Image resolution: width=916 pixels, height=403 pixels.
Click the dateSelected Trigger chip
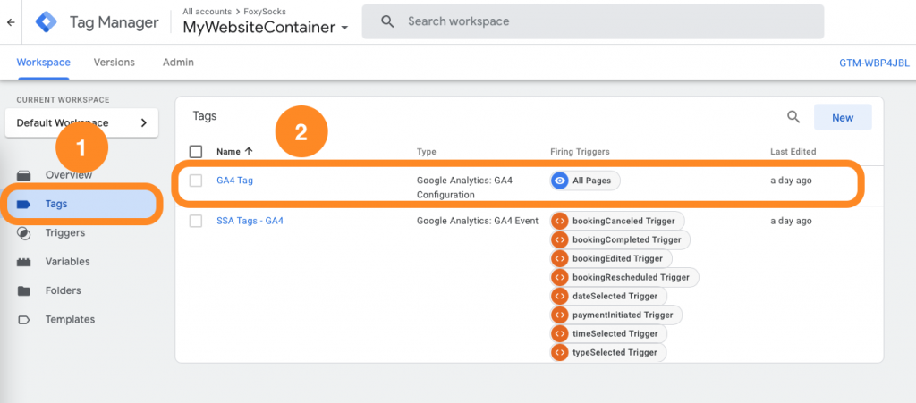click(608, 297)
